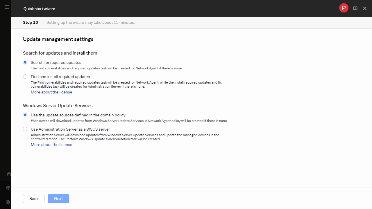The image size is (372, 209).
Task: Close the Quick start wizard
Action: [x=364, y=8]
